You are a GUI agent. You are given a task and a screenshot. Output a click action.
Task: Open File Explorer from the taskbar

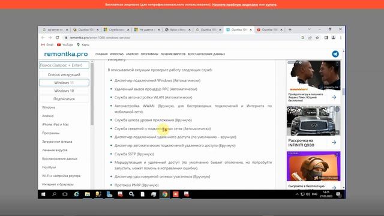pyautogui.click(x=88, y=194)
